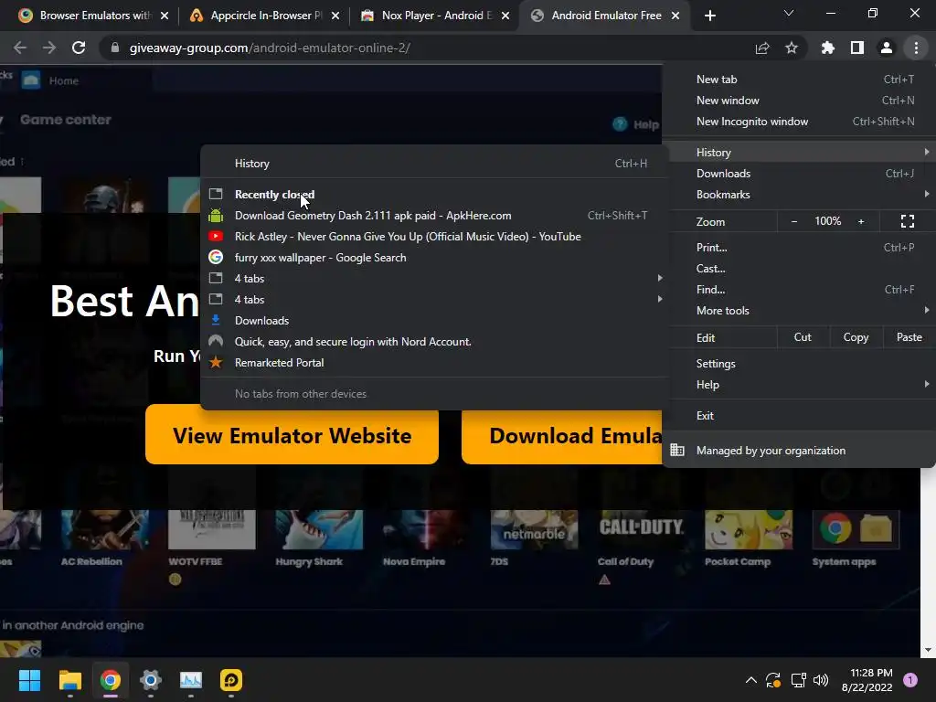Open a New Incognito window
Screen dimensions: 936x702
click(799, 122)
